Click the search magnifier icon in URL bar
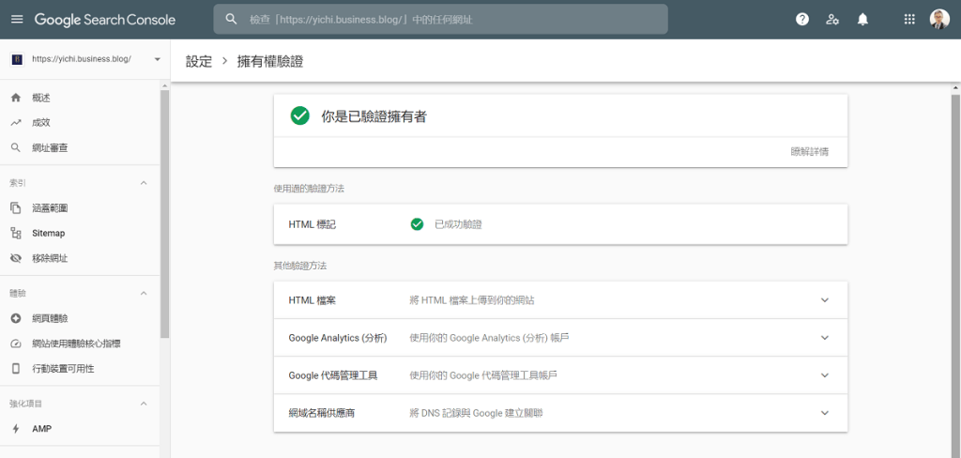 [231, 20]
